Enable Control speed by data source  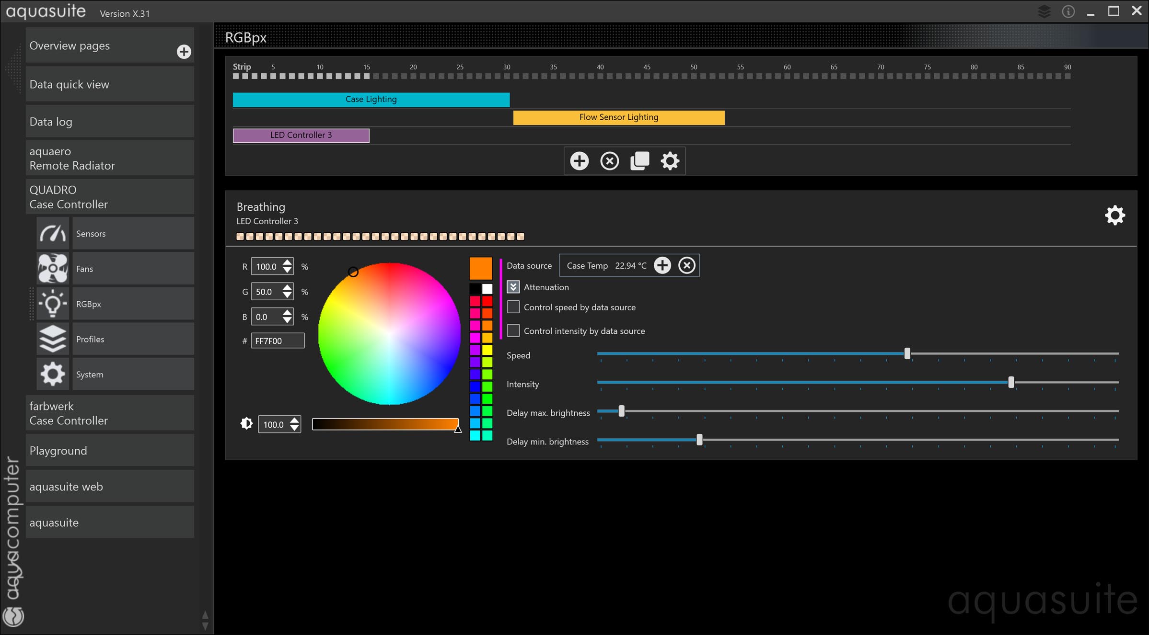point(513,307)
